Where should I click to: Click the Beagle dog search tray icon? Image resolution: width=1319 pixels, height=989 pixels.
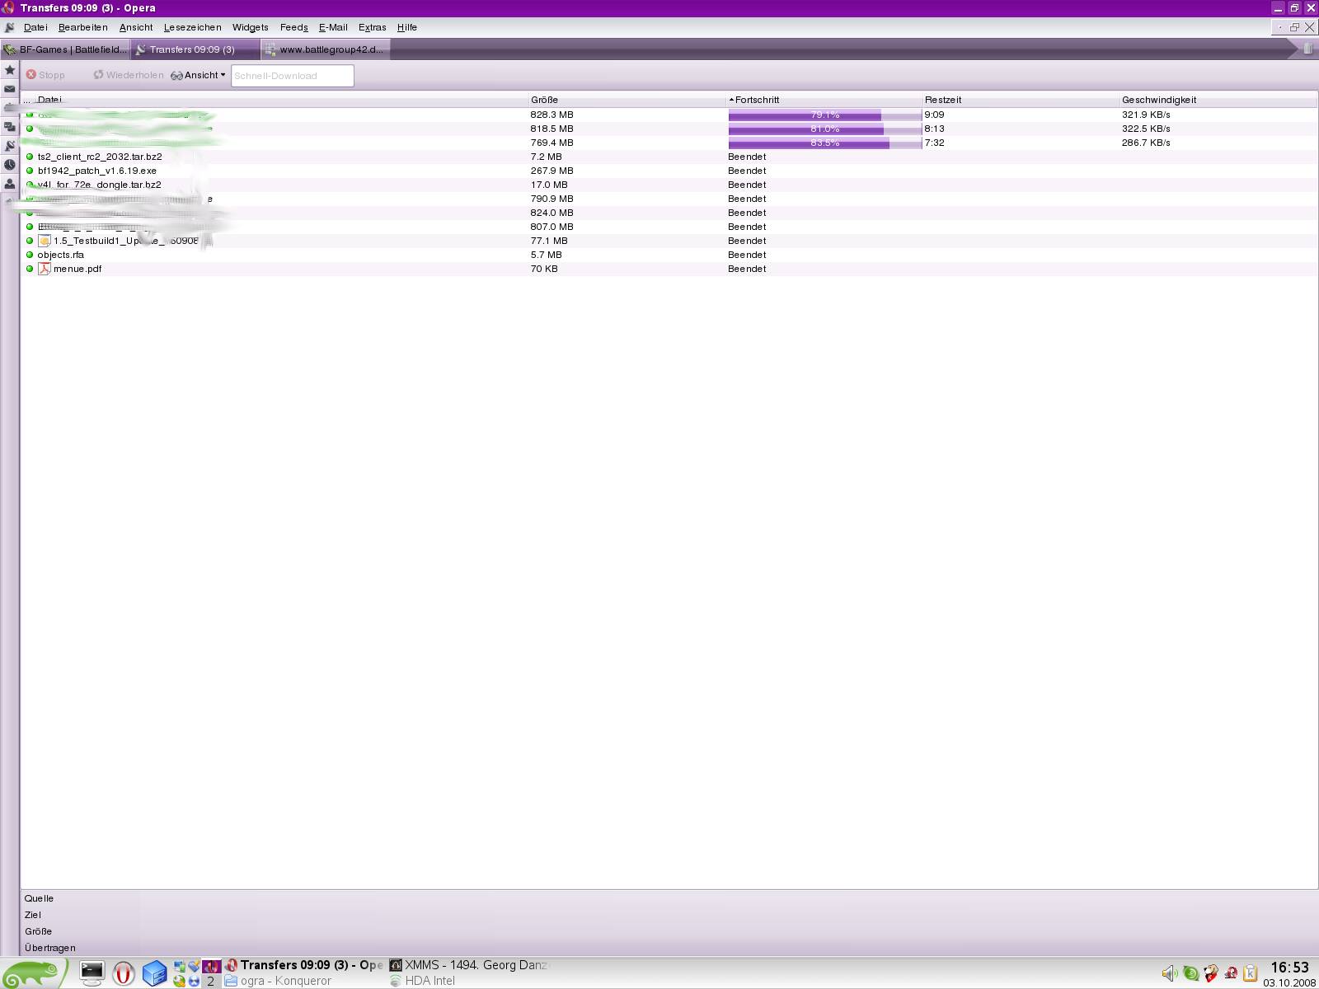point(1211,973)
